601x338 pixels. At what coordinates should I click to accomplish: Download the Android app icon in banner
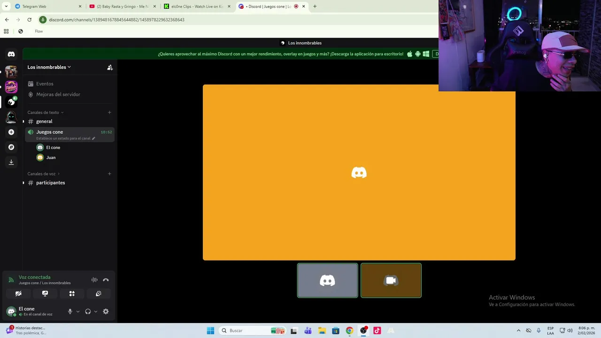[x=418, y=54]
